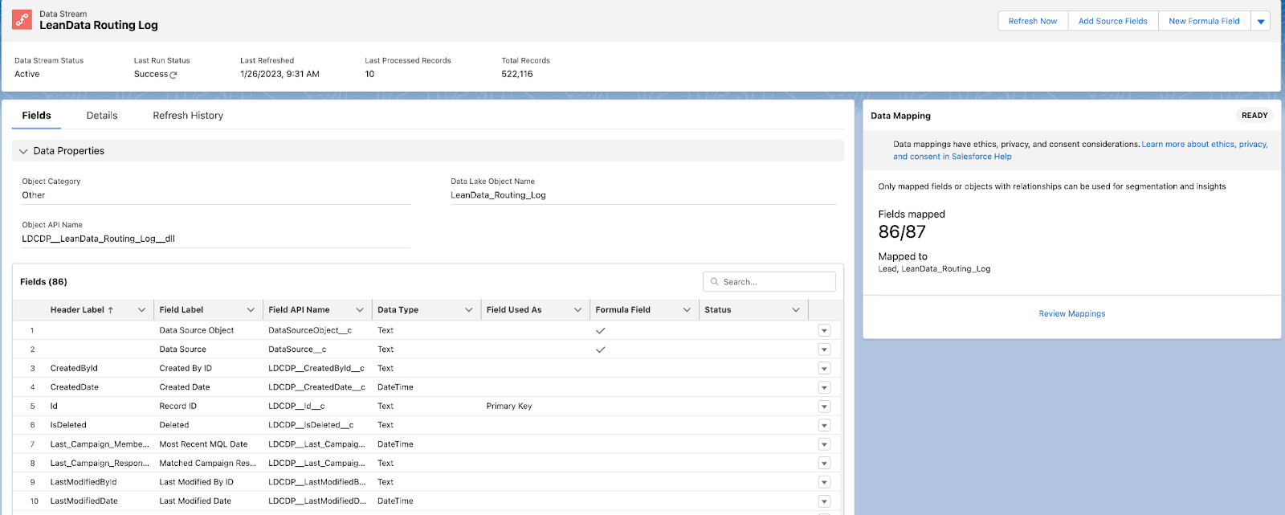1285x515 pixels.
Task: Click the 86/87 fields mapped value
Action: pos(902,232)
